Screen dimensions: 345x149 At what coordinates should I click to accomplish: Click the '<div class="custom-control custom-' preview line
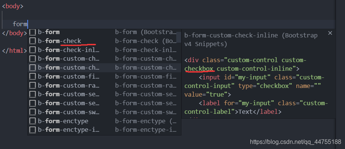tap(245, 60)
